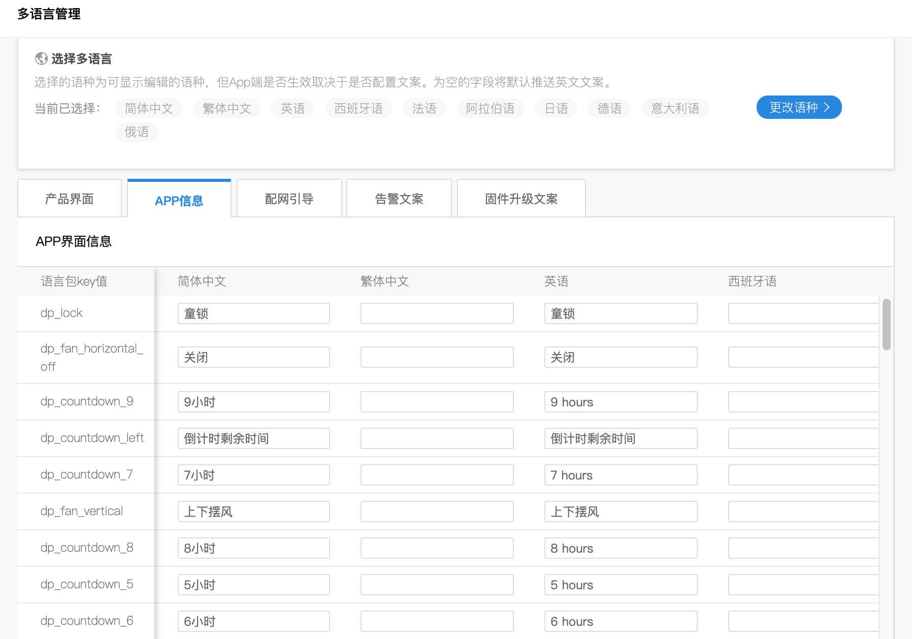
Task: Edit 英语 field for dp_countdown_left
Action: pos(621,438)
